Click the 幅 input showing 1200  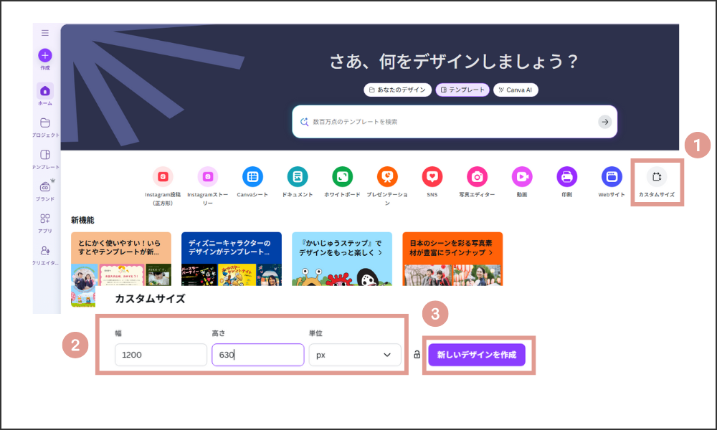point(161,355)
